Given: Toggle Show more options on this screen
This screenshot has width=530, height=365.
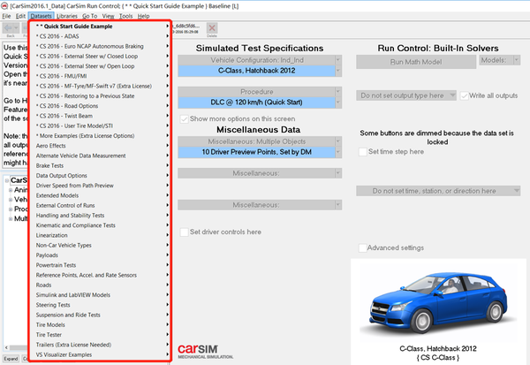Looking at the screenshot, I should [184, 119].
